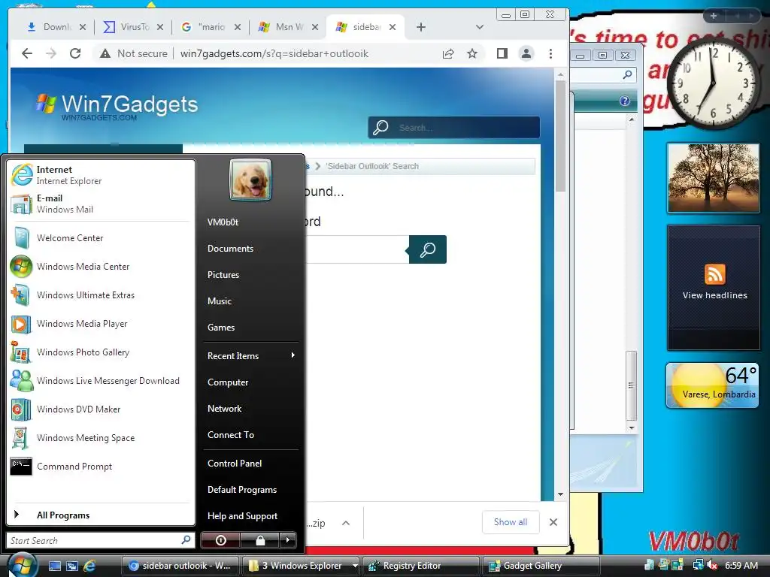
Task: Add a gadget with sidebar plus button
Action: click(x=714, y=16)
